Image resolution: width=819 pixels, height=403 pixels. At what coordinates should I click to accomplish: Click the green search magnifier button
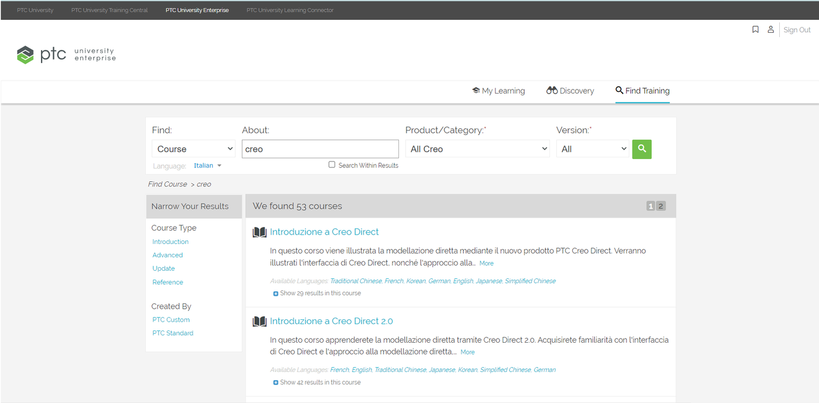[x=642, y=149]
